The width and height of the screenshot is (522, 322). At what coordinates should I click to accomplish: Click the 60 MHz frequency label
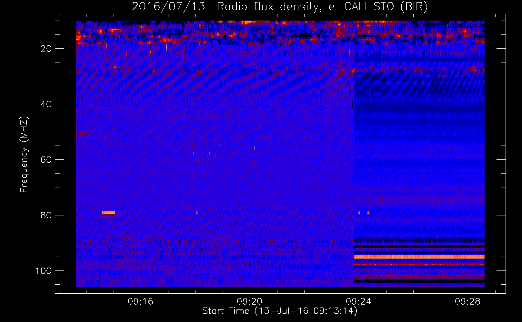click(x=46, y=160)
